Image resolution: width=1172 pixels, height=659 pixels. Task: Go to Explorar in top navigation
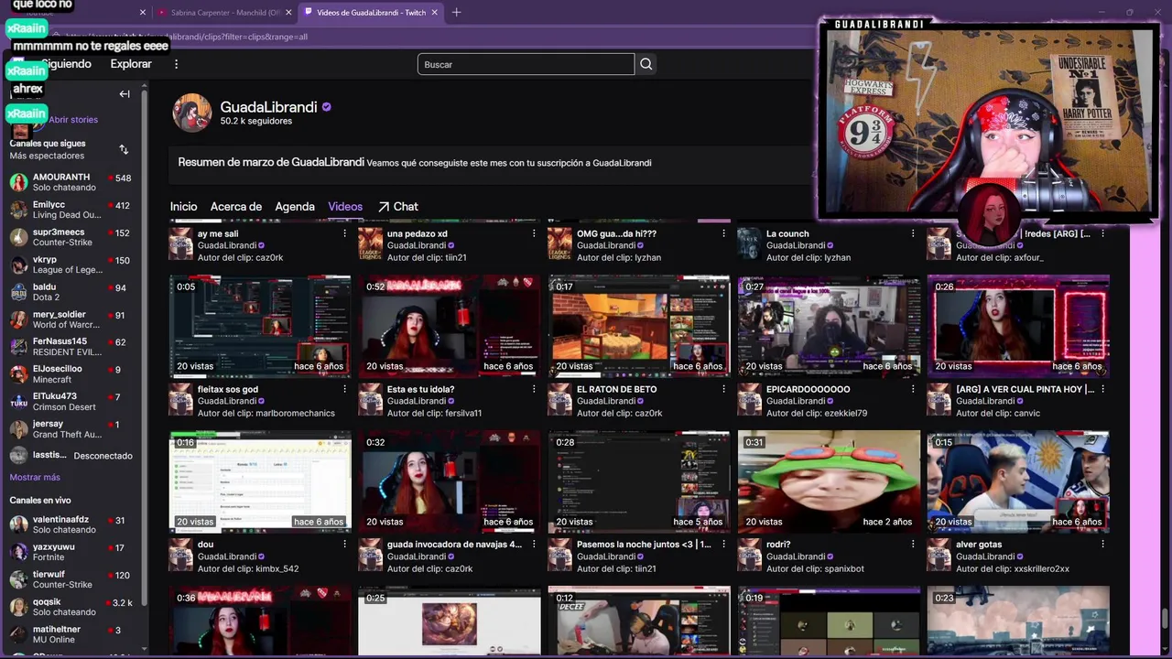tap(131, 64)
